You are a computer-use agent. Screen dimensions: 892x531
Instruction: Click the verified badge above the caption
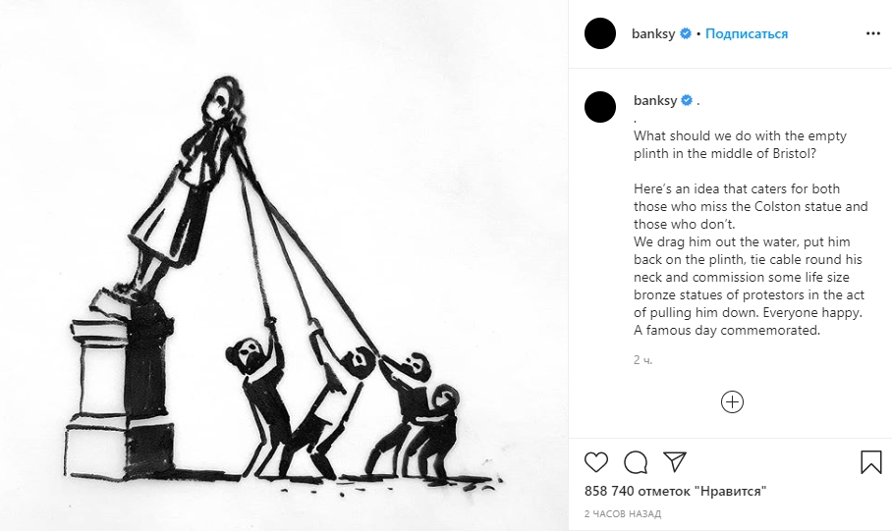point(687,100)
